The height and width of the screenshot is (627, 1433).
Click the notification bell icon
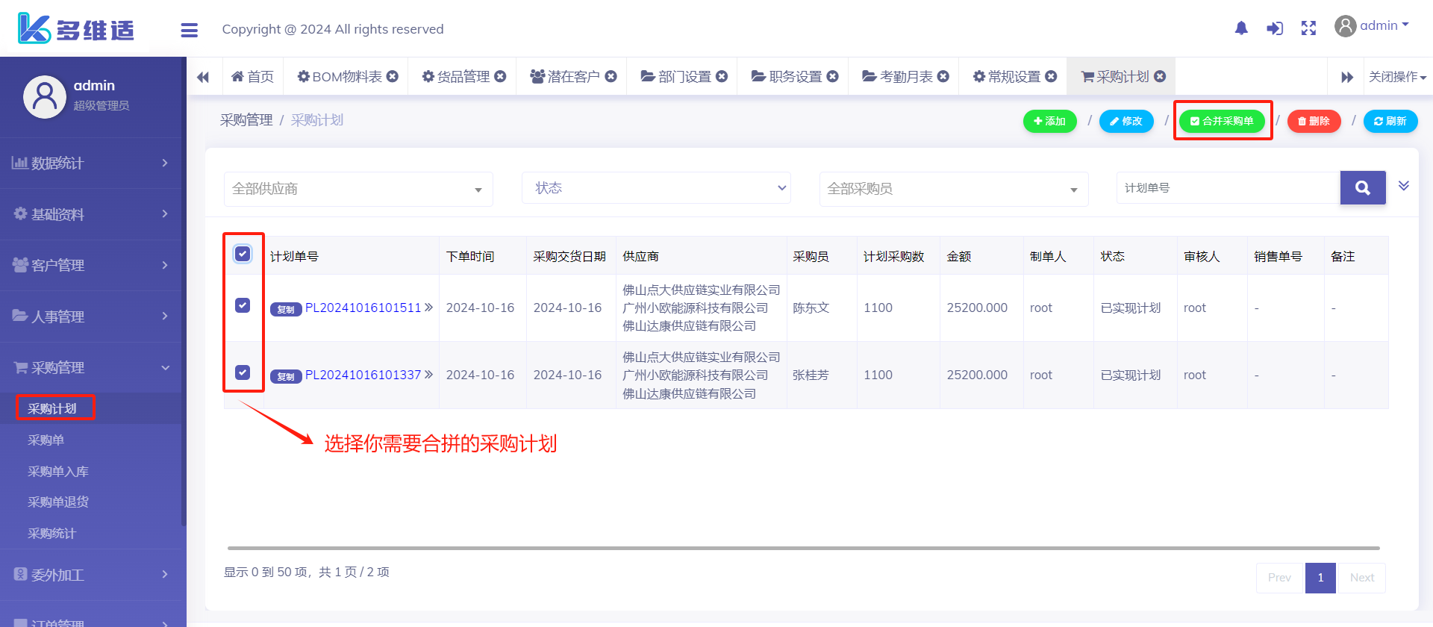(x=1241, y=28)
